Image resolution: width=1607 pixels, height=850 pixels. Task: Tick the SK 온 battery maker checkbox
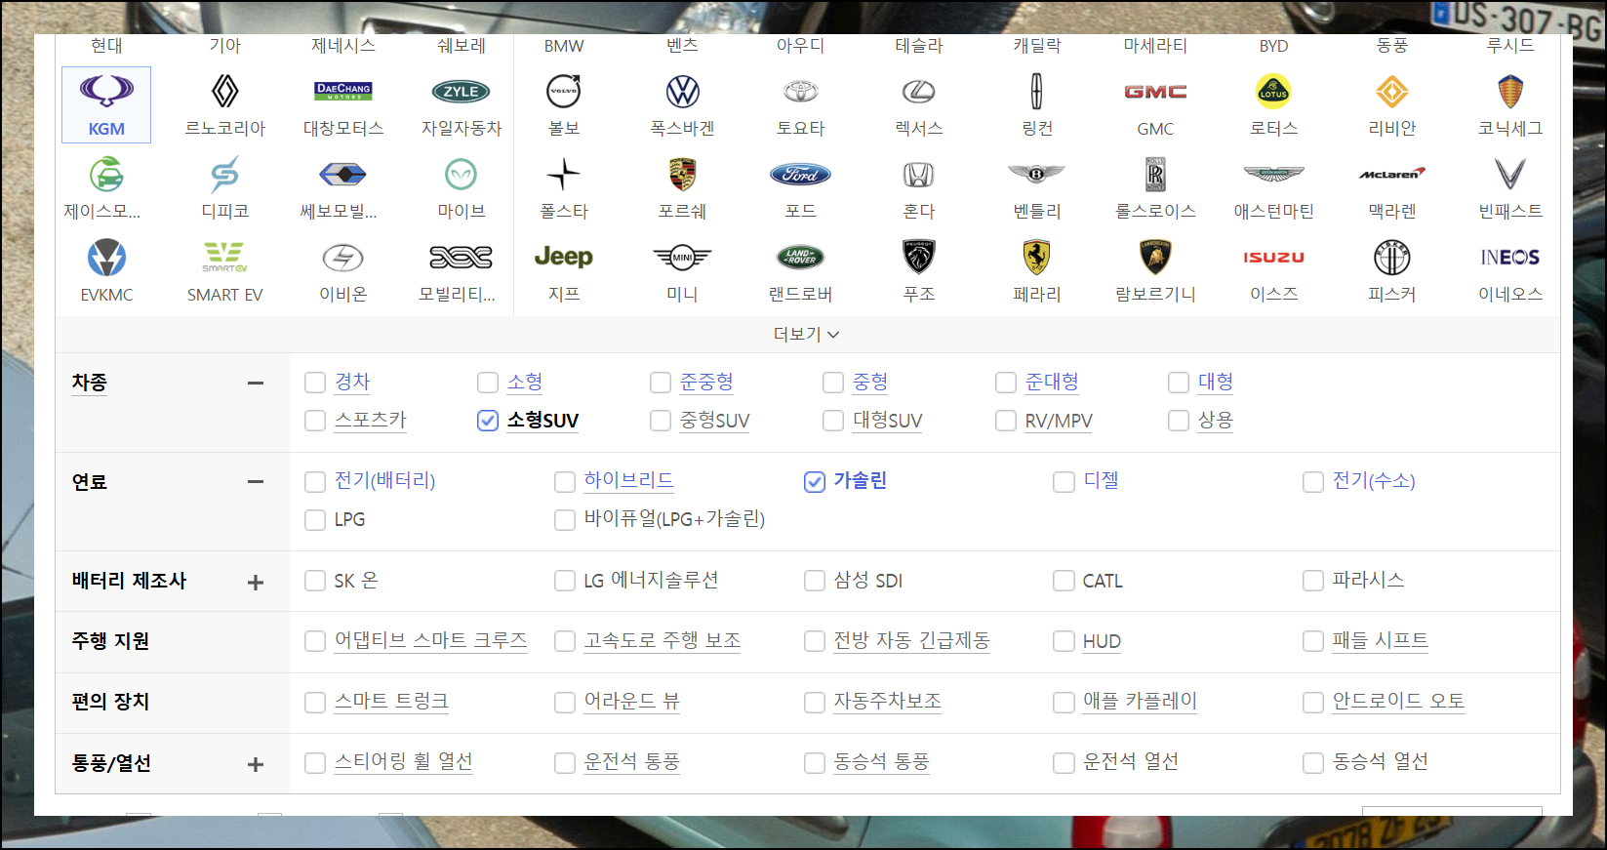click(315, 581)
